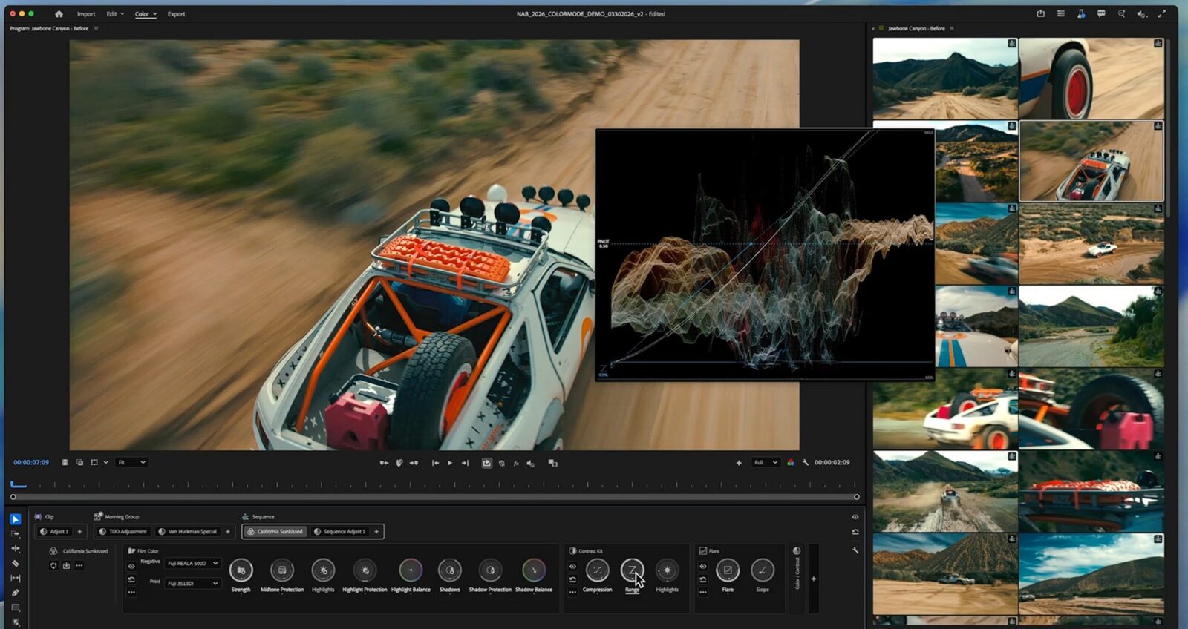This screenshot has height=629, width=1188.
Task: Select the arrow Selection tool
Action: tap(15, 519)
